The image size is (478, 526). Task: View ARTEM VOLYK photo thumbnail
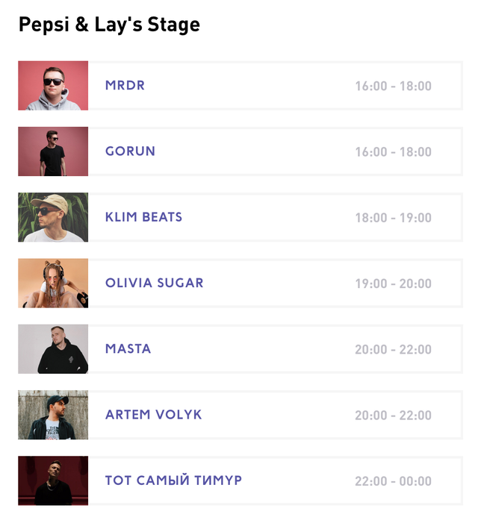click(x=53, y=415)
